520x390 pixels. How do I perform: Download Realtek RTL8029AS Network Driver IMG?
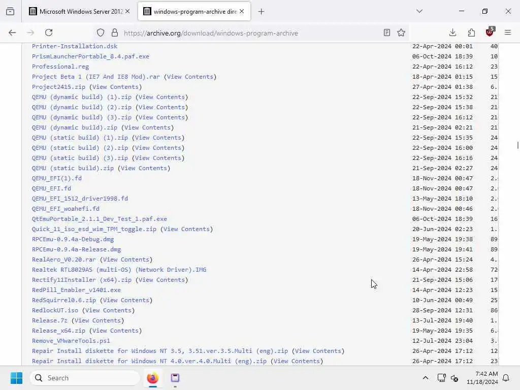coord(119,270)
